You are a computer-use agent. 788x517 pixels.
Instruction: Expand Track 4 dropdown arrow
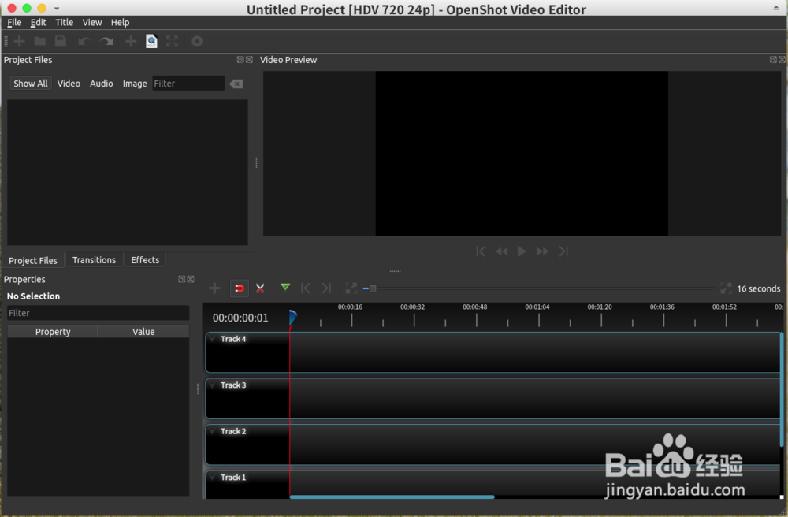coord(213,339)
